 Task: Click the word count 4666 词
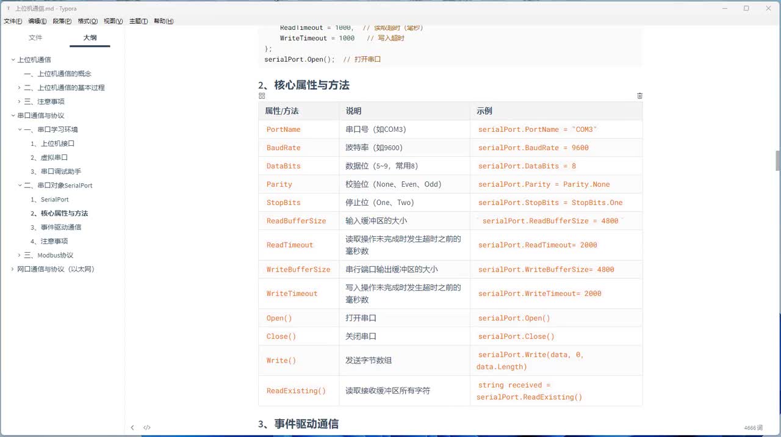pyautogui.click(x=754, y=428)
